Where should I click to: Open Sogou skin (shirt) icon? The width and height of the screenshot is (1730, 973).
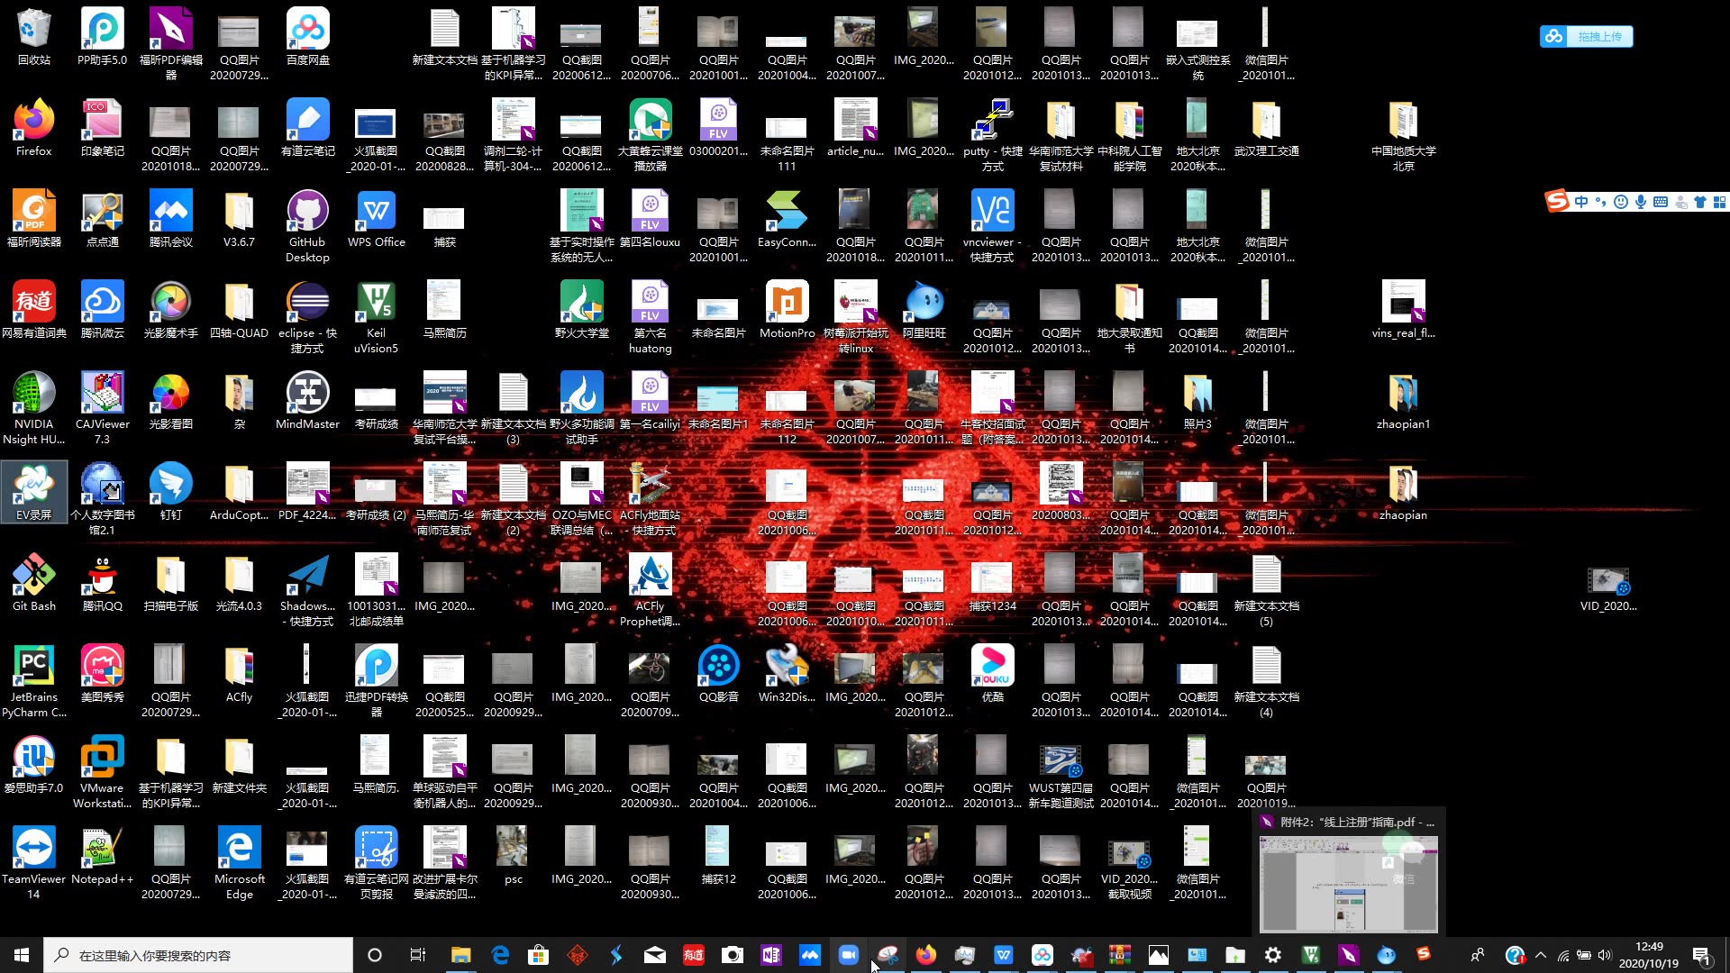1700,202
